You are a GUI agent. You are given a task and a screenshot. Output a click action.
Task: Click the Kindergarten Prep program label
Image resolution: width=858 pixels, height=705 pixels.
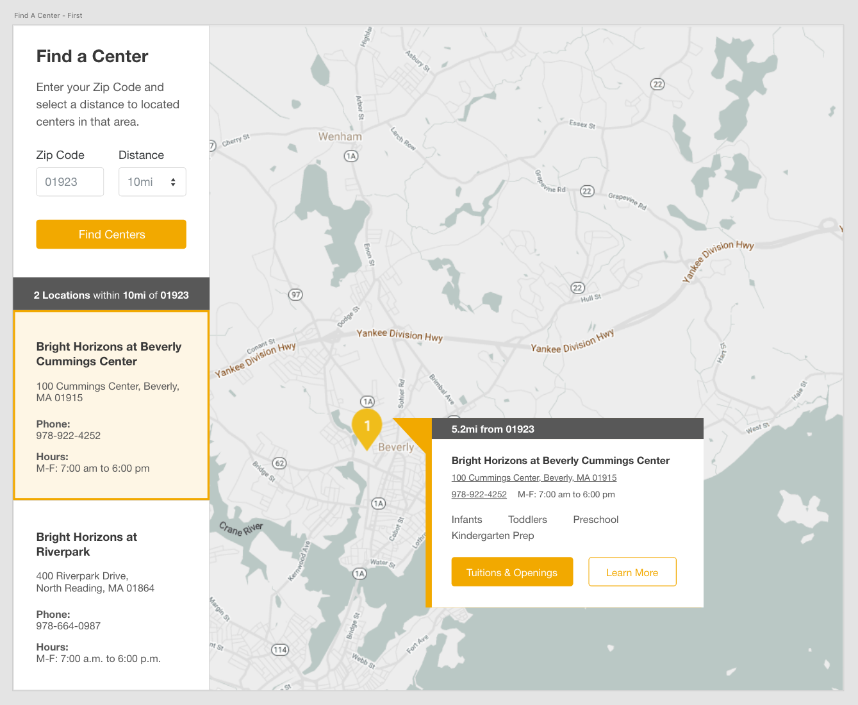493,536
